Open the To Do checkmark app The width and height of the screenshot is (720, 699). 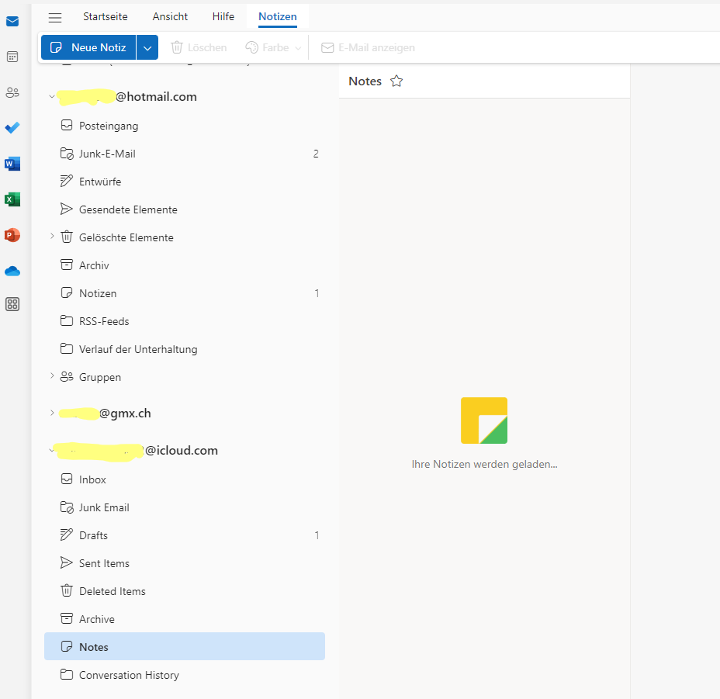[12, 128]
